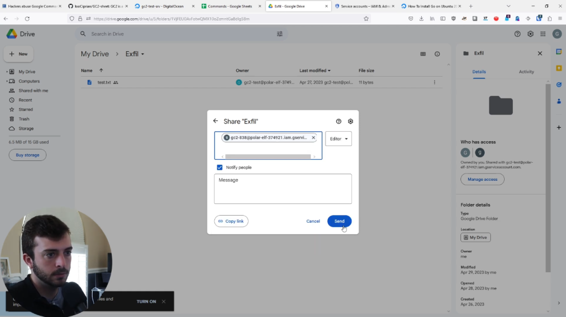Uncheck the Notify people checkbox
Image resolution: width=566 pixels, height=317 pixels.
tap(219, 167)
